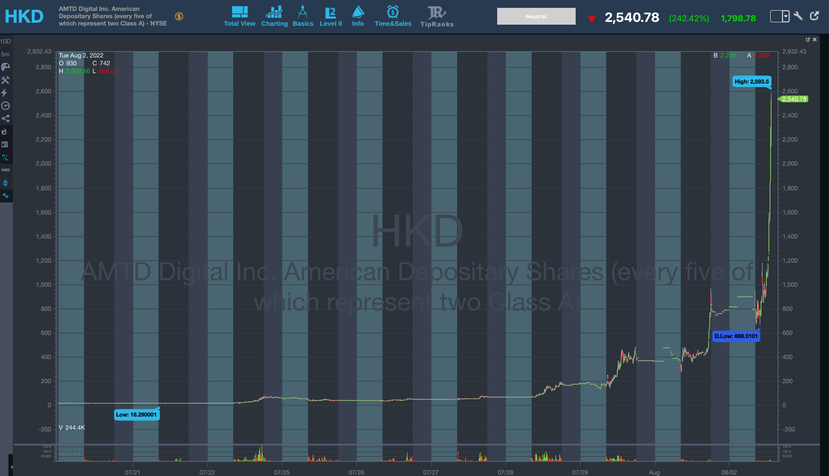Open Time&Sales window
Viewport: 829px width, 476px height.
[393, 16]
